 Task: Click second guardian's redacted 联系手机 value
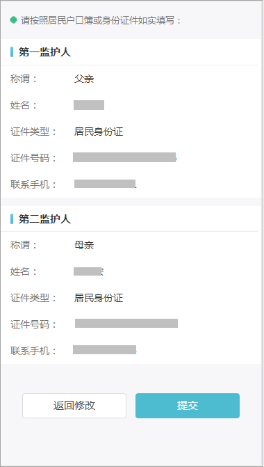105,350
